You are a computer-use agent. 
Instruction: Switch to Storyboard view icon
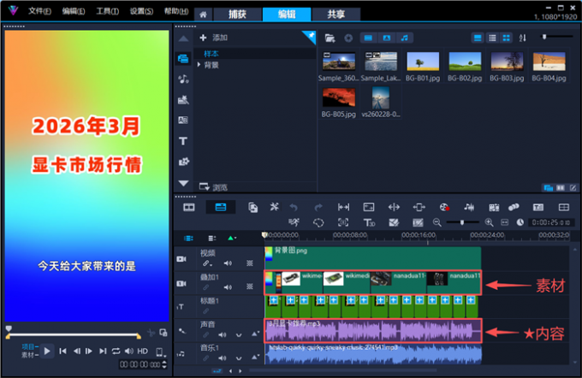189,207
